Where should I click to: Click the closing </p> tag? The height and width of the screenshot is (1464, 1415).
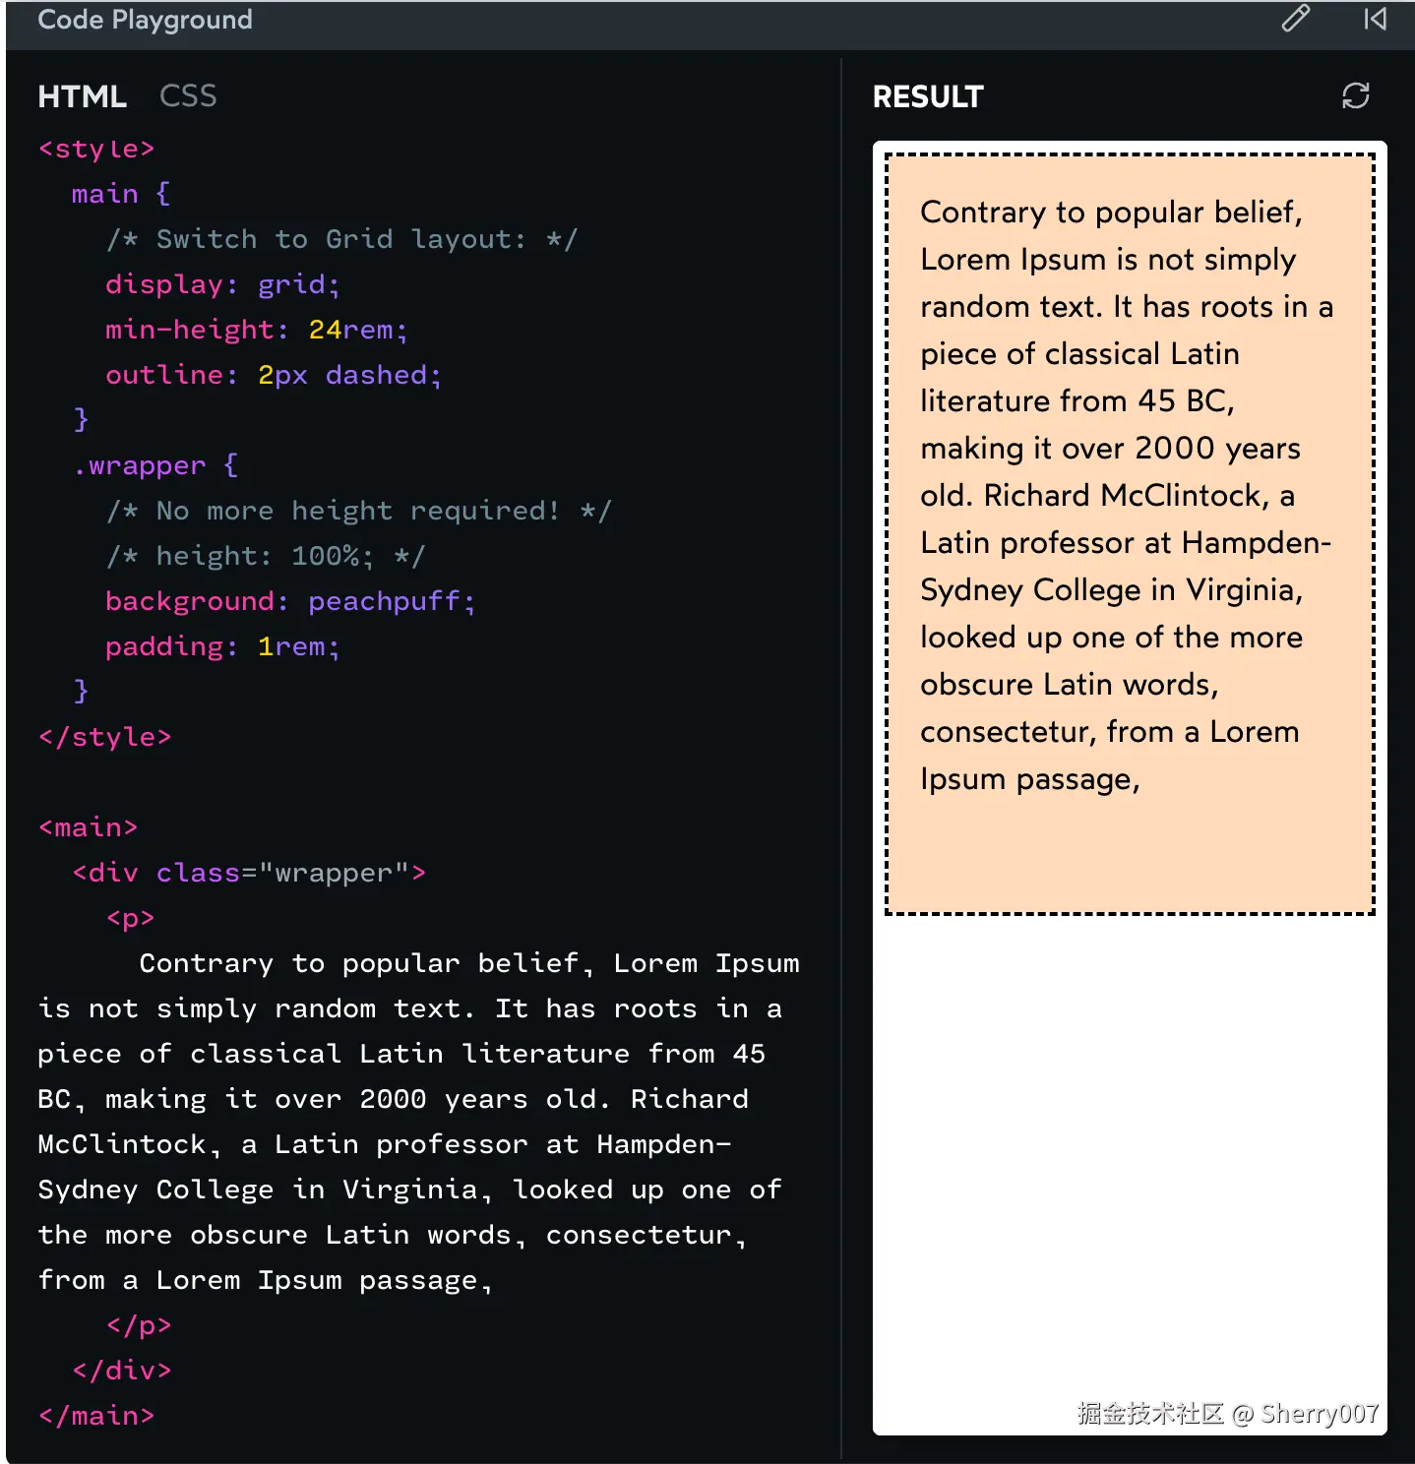[139, 1325]
